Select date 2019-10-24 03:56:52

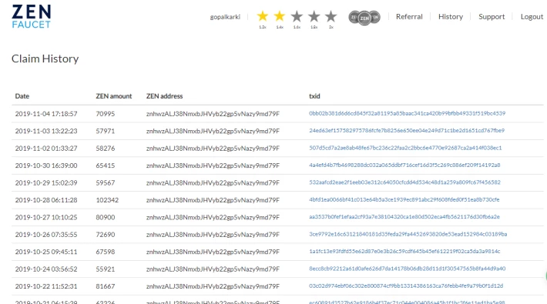pyautogui.click(x=46, y=269)
